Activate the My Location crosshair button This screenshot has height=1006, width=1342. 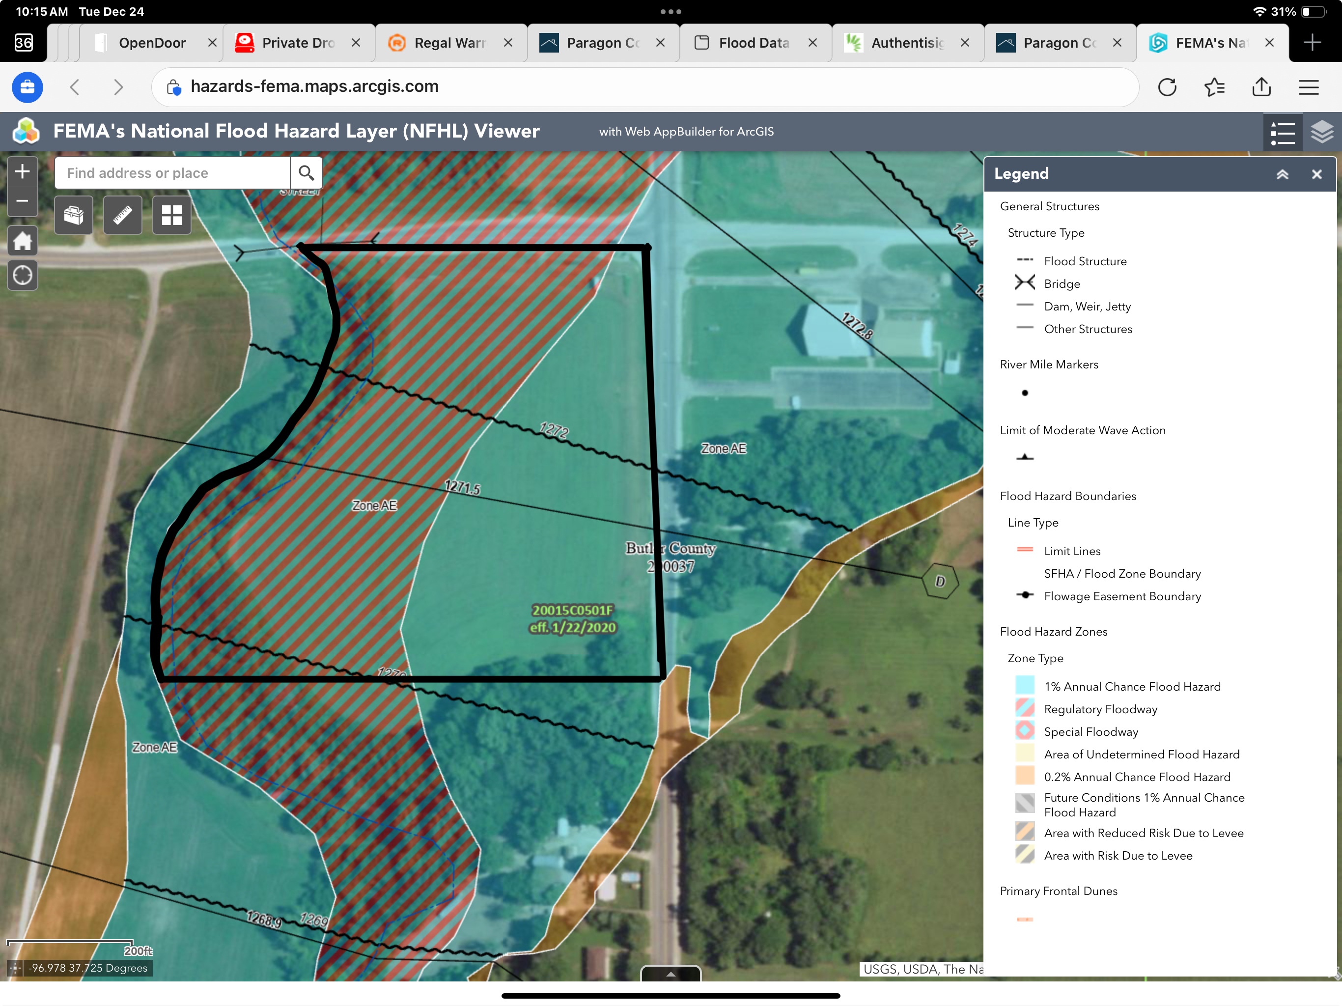23,276
